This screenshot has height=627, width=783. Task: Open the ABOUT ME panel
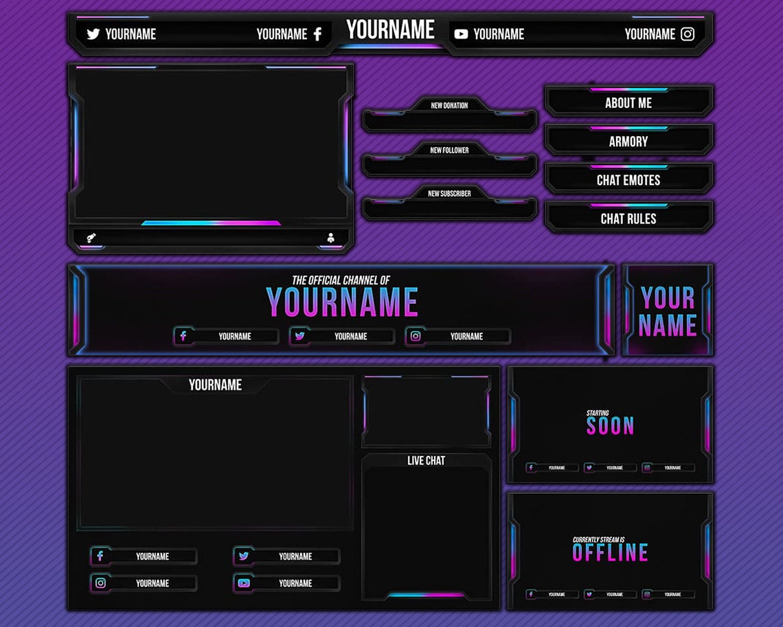628,103
